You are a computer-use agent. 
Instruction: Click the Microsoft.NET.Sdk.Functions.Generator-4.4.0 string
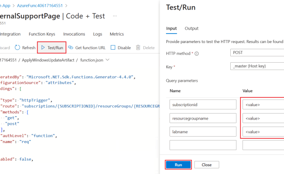[80, 77]
